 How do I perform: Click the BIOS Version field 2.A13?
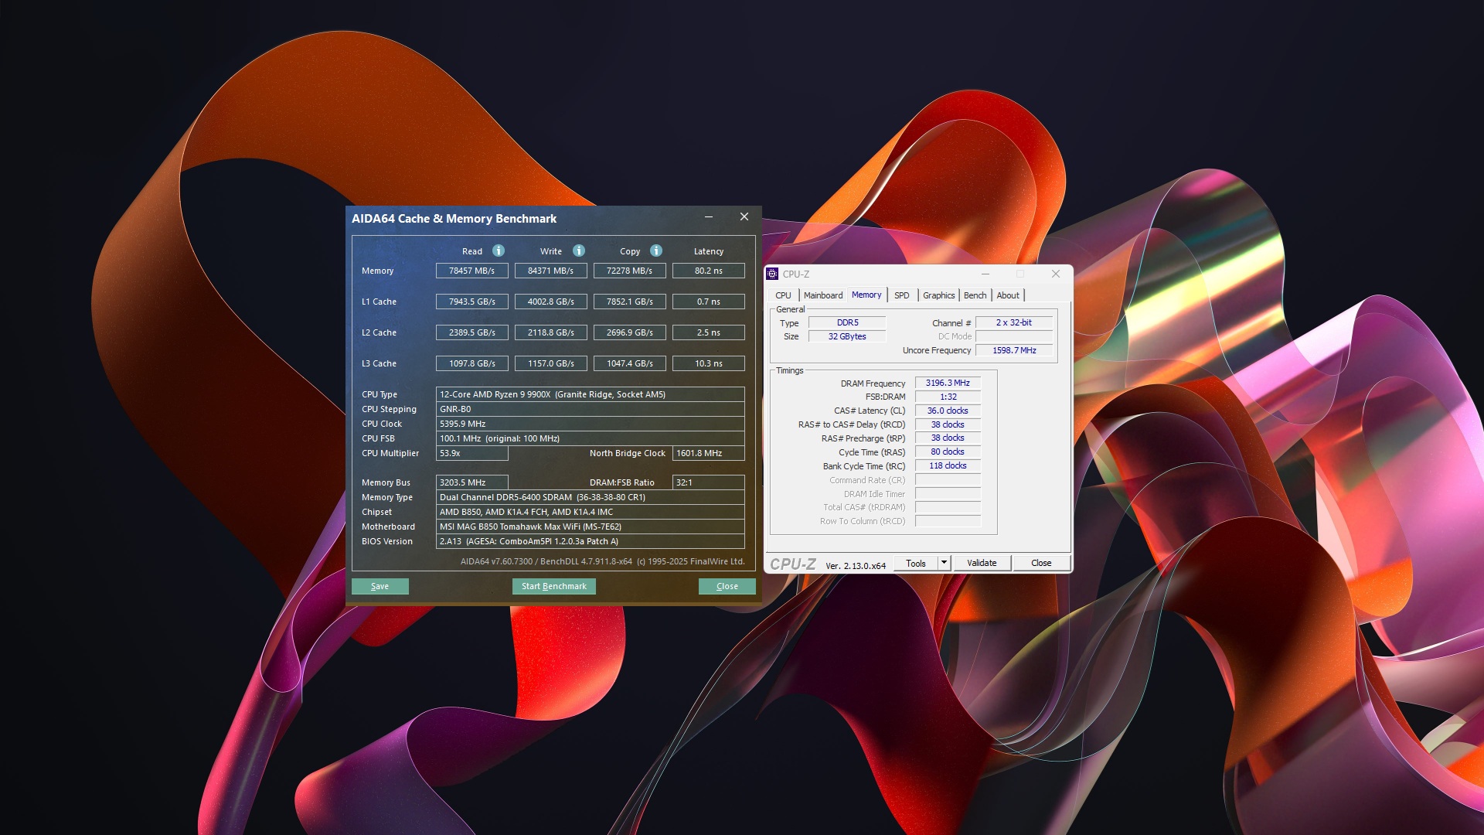coord(591,541)
